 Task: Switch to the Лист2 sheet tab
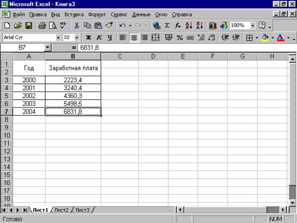coord(61,210)
